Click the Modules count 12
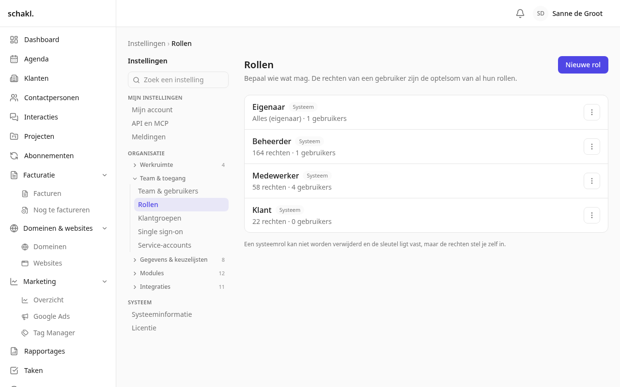The width and height of the screenshot is (620, 387). point(222,273)
